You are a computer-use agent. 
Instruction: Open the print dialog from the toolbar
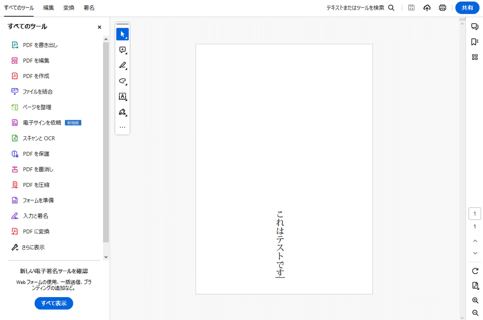pos(442,8)
